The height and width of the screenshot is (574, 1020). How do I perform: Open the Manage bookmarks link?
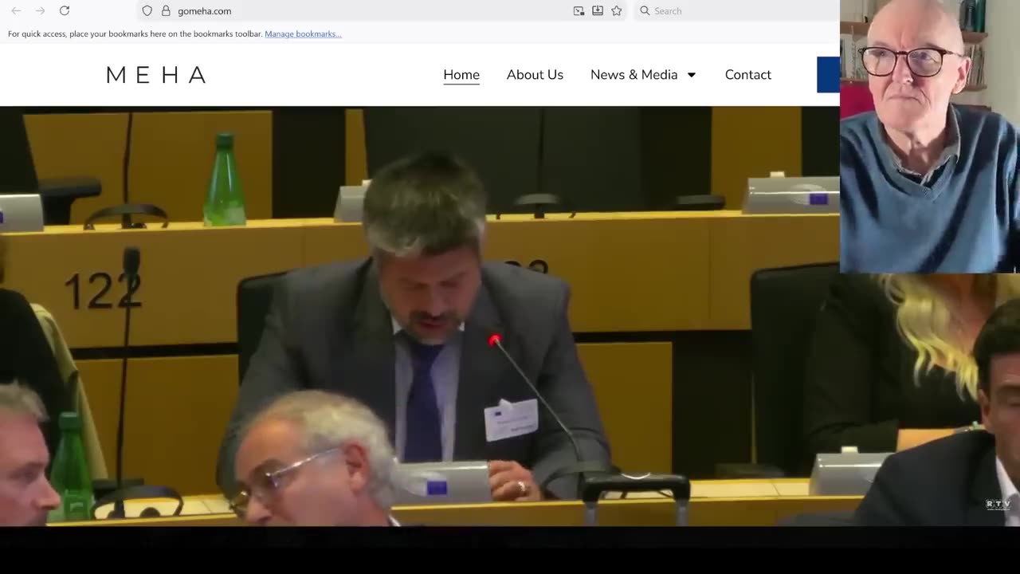303,34
